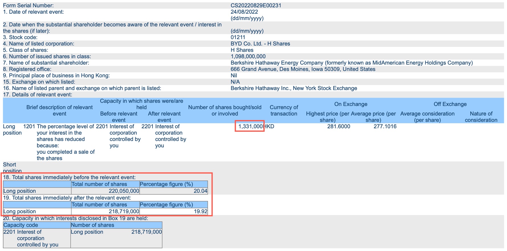Click the "3. Stock code:" label
The image size is (507, 251).
(20, 37)
